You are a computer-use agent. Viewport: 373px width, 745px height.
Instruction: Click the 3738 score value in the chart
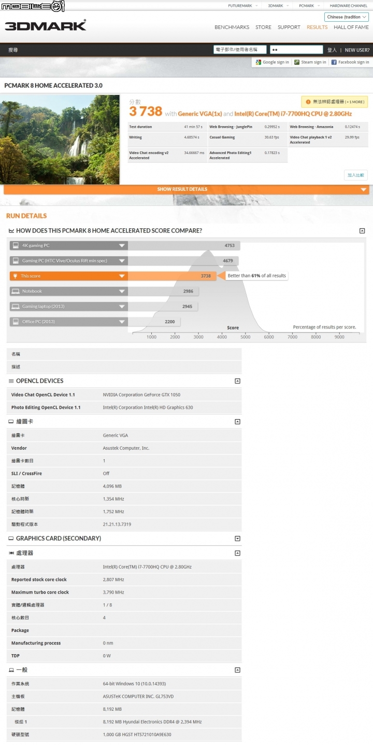tap(206, 276)
